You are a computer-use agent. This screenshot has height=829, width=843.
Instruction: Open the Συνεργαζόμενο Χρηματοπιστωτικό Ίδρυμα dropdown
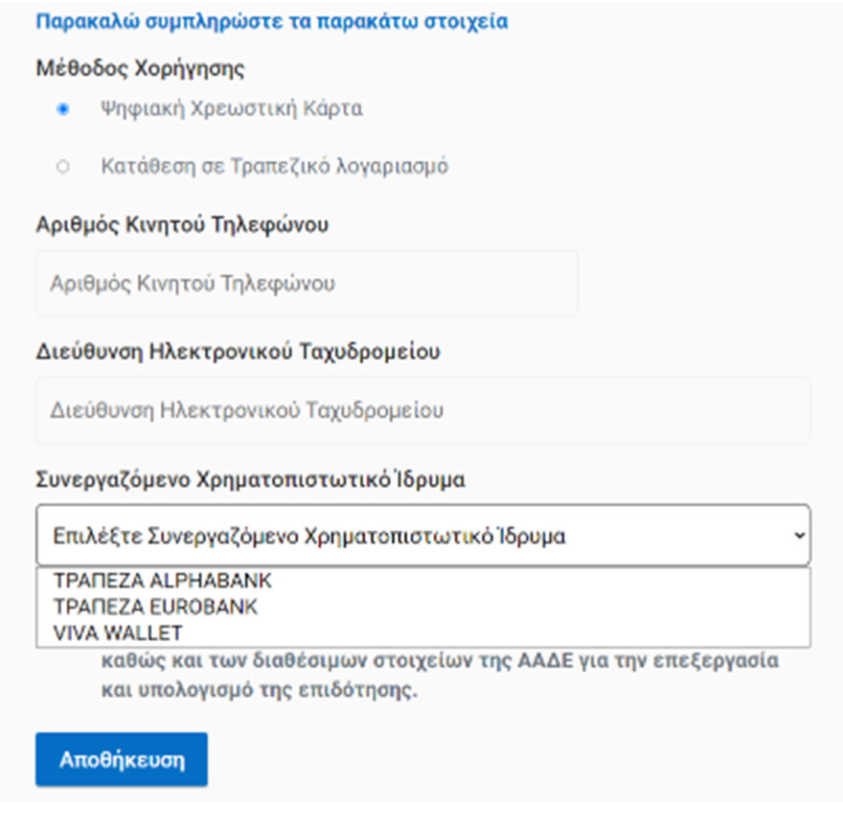[421, 535]
